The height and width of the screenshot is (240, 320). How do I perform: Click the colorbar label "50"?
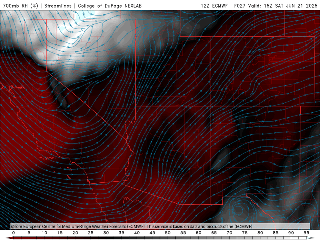168,233
